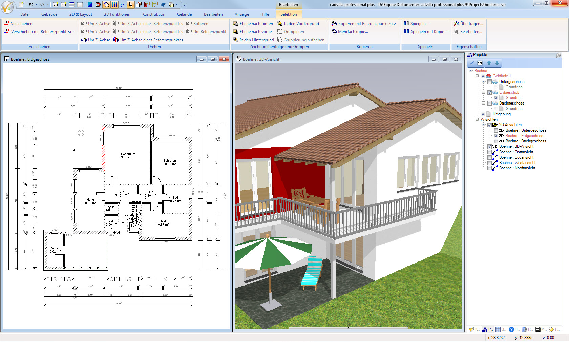The height and width of the screenshot is (342, 569).
Task: Click the Mehrfachkopie button
Action: [350, 32]
